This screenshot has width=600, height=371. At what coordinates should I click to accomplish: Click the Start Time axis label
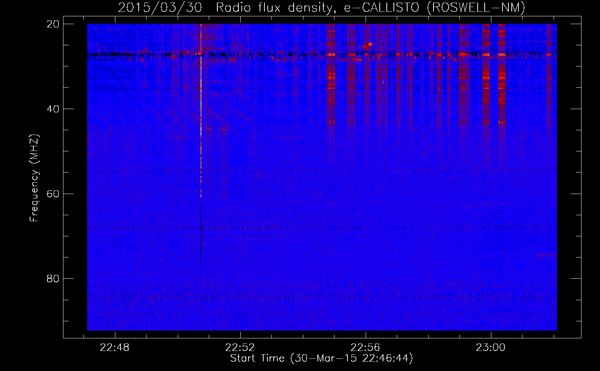click(x=322, y=358)
